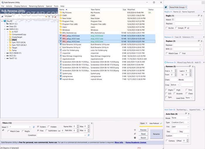Click the RegEx Match input field

point(188,20)
